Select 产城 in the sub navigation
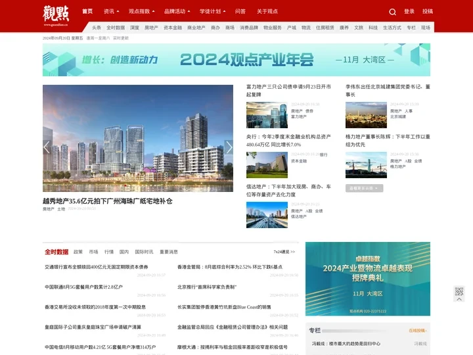 click(292, 28)
